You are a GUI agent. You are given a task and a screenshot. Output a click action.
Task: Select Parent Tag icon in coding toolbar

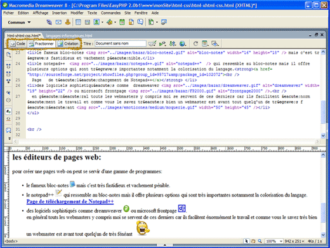(8, 93)
